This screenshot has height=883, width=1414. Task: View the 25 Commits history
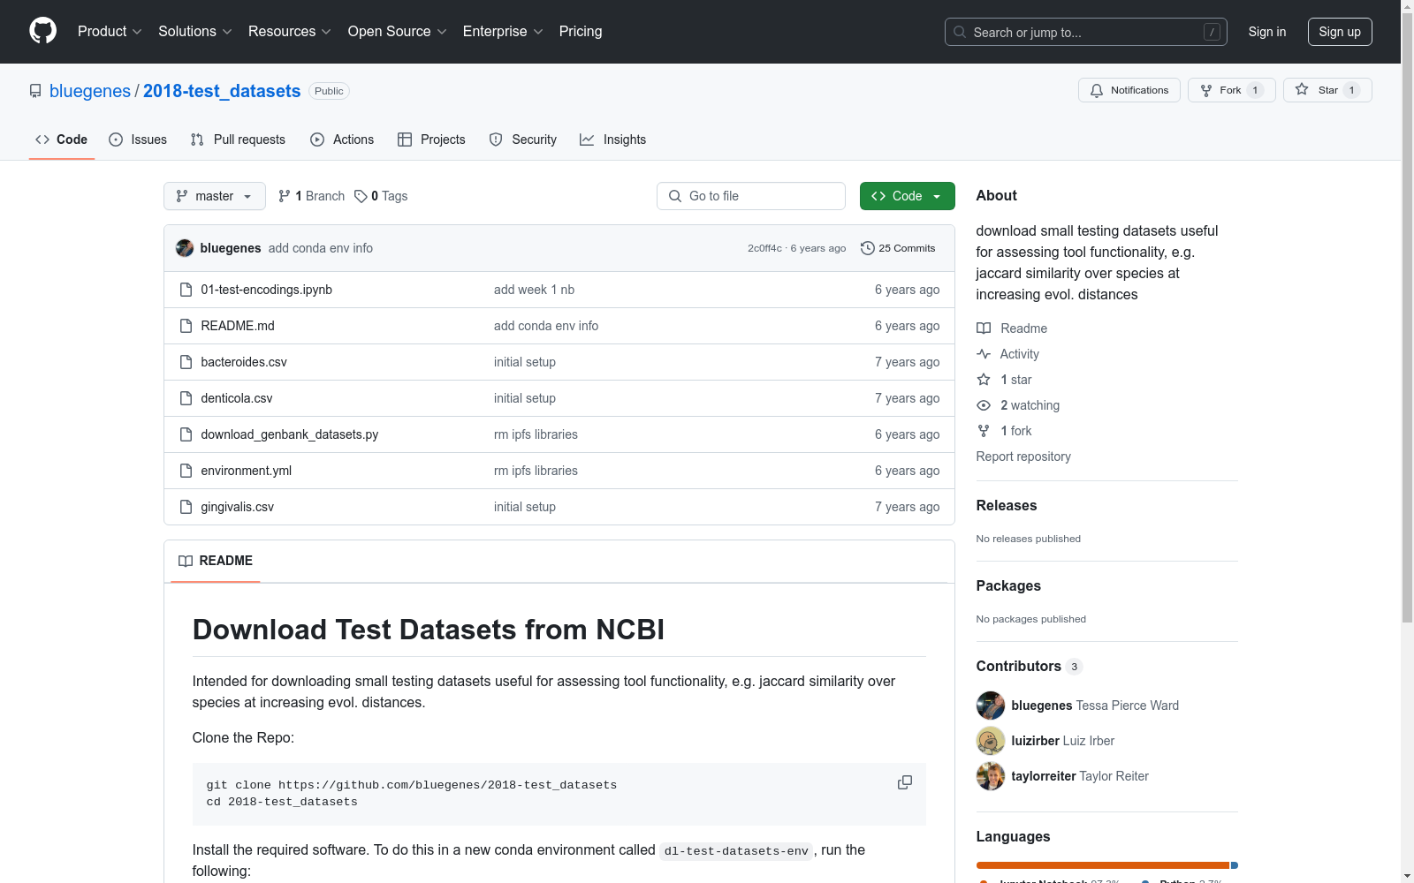(x=898, y=248)
